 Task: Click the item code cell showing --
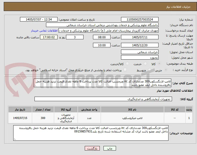[x=175, y=118]
